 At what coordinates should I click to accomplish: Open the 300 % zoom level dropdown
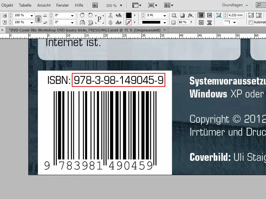coord(121,5)
